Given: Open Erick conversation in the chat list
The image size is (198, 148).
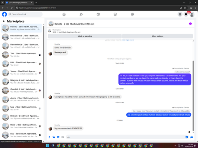Looking at the screenshot, I should (x=21, y=64).
